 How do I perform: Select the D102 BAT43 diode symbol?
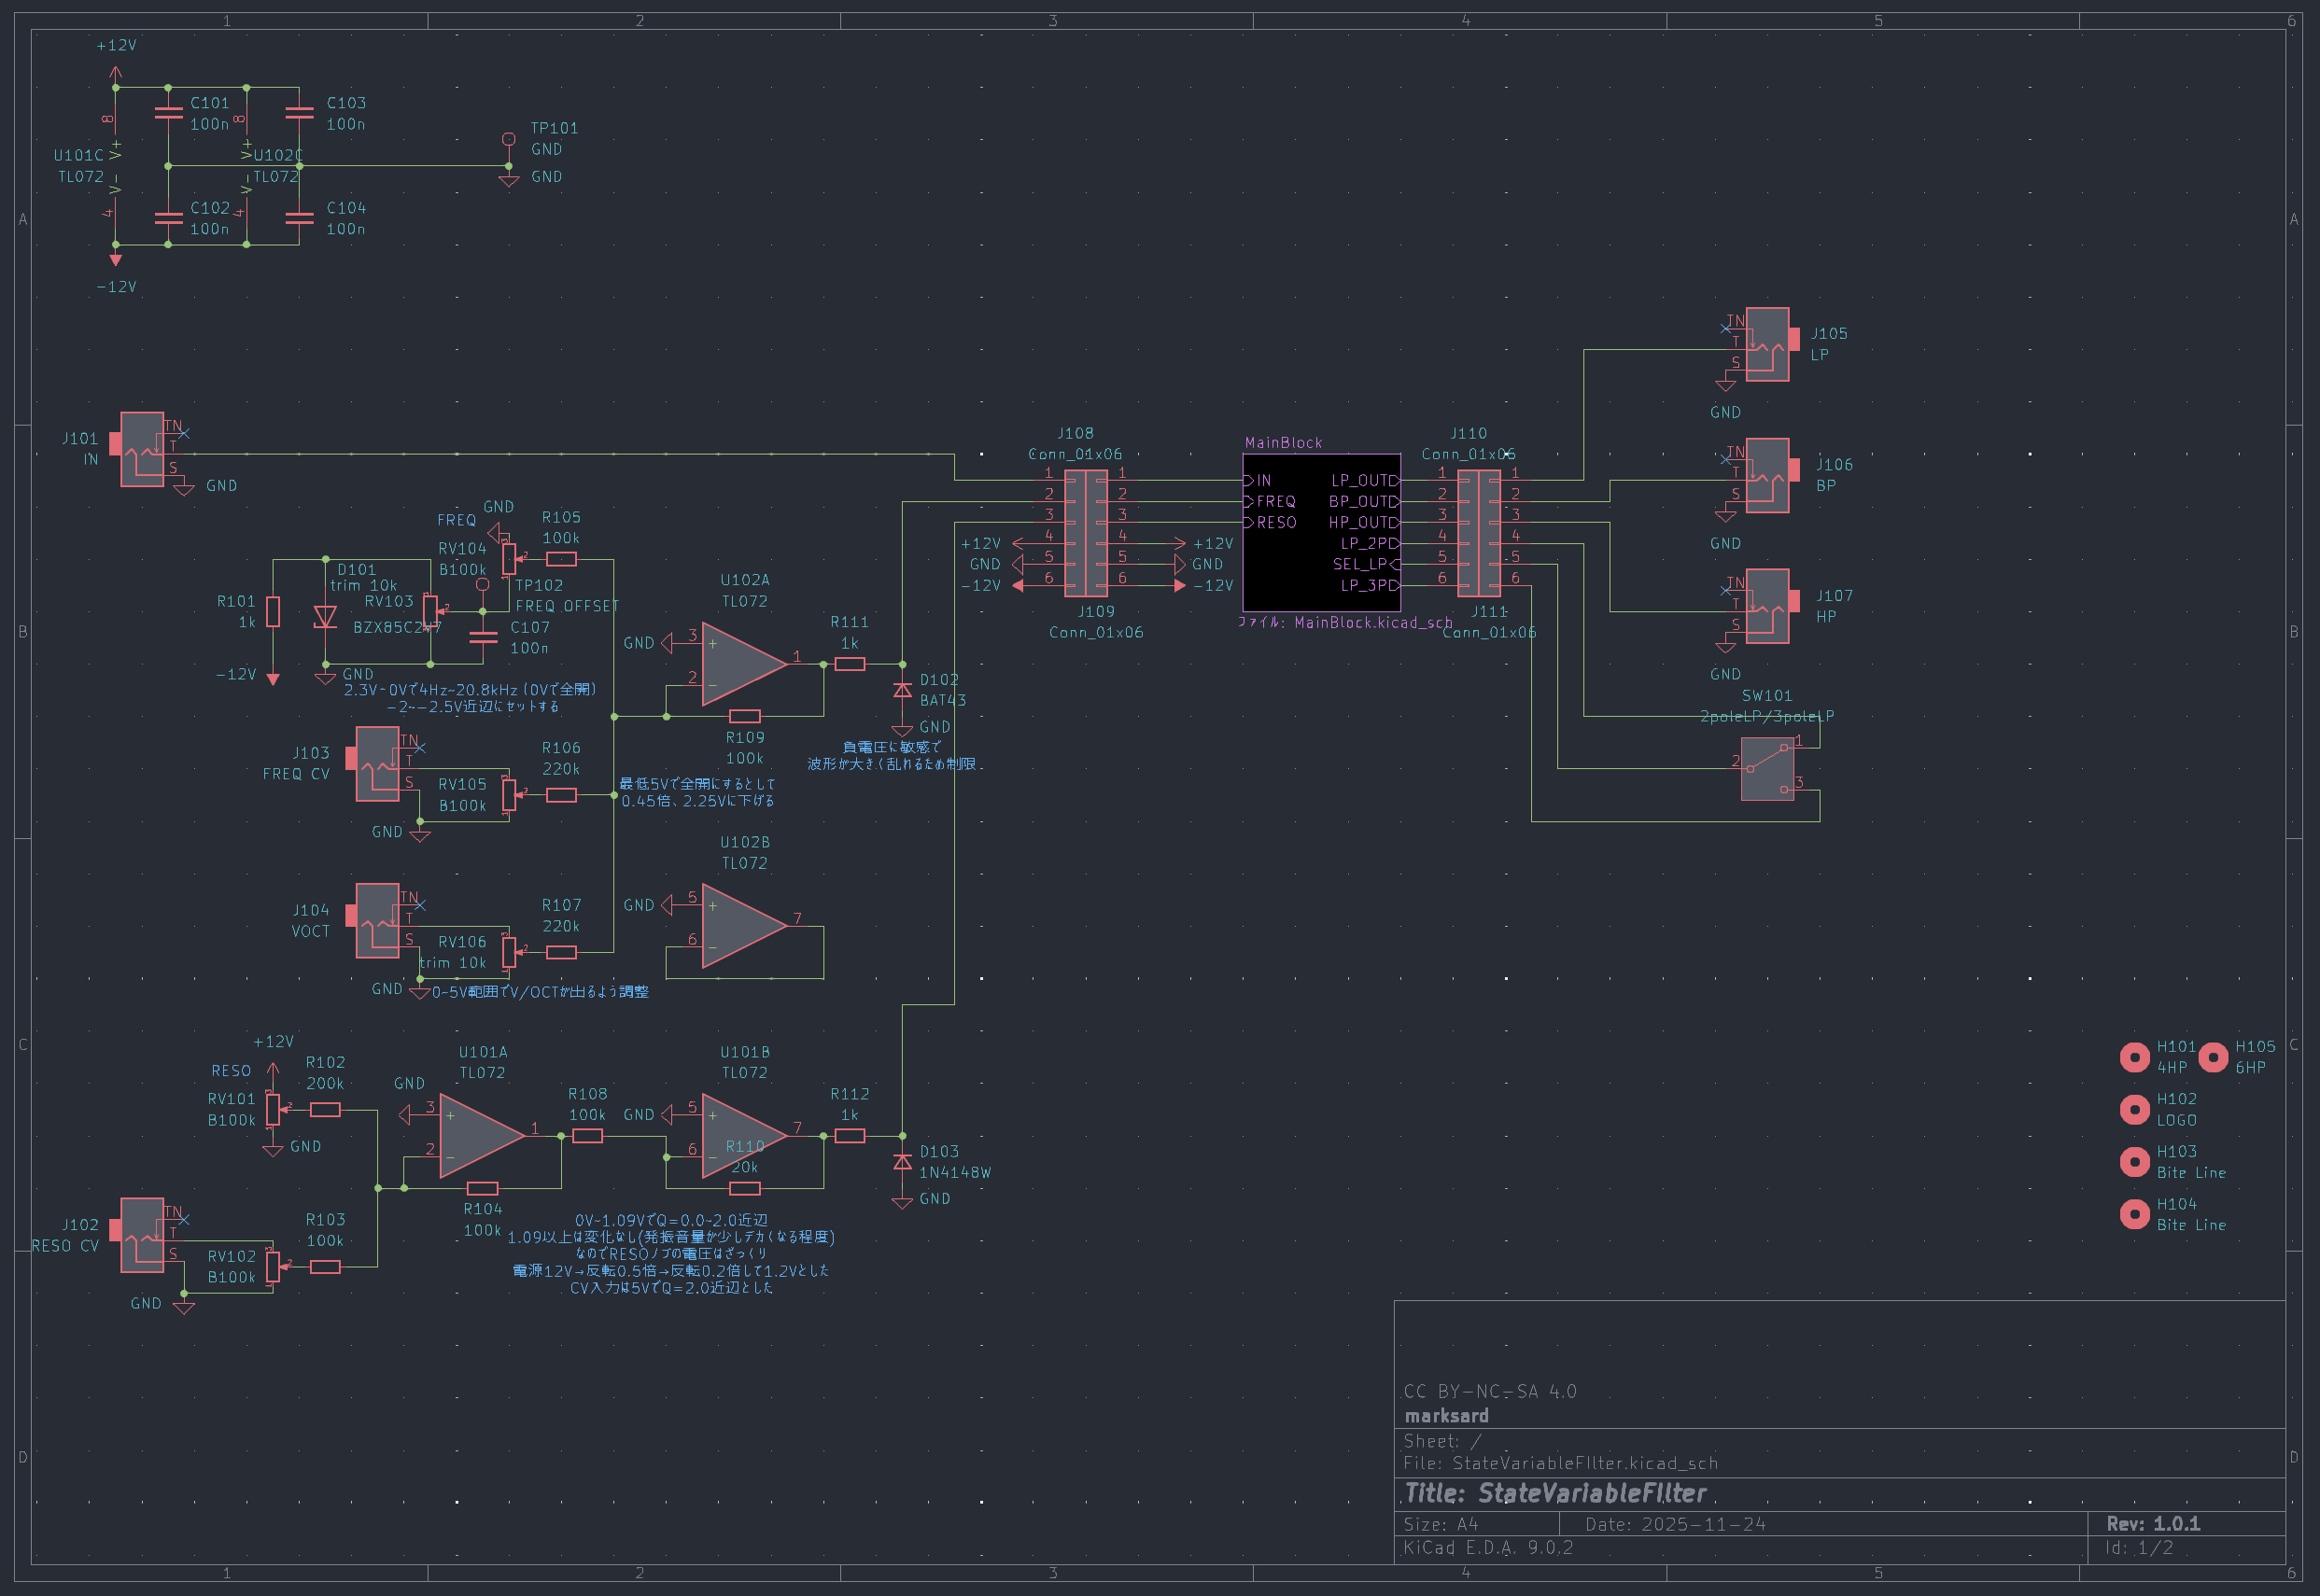902,690
